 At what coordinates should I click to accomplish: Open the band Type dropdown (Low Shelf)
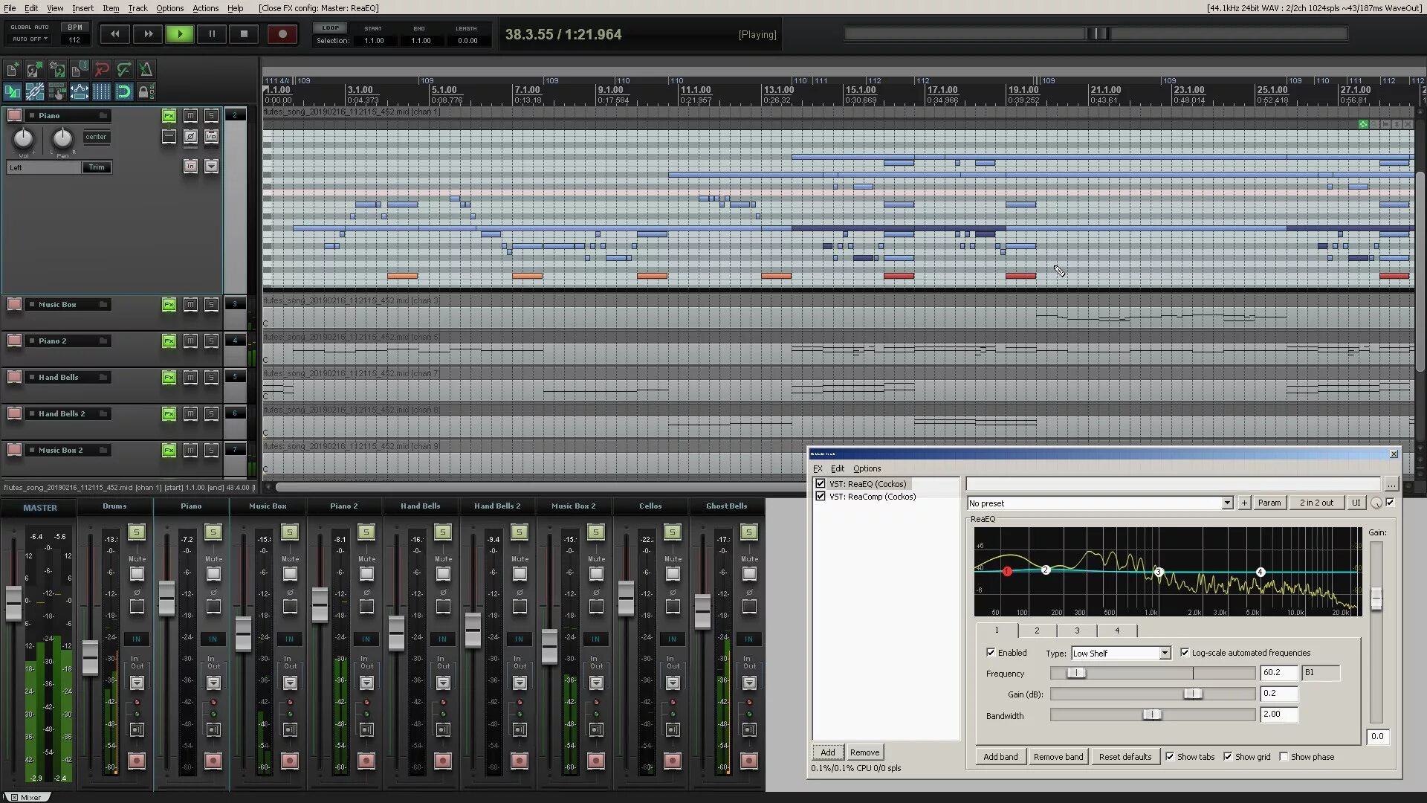1121,654
